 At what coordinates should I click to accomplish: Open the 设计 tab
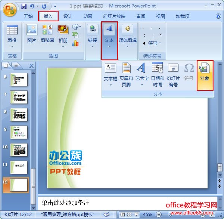click(68, 16)
